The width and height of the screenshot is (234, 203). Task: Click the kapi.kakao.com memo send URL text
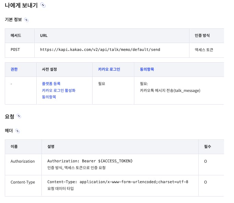click(100, 50)
